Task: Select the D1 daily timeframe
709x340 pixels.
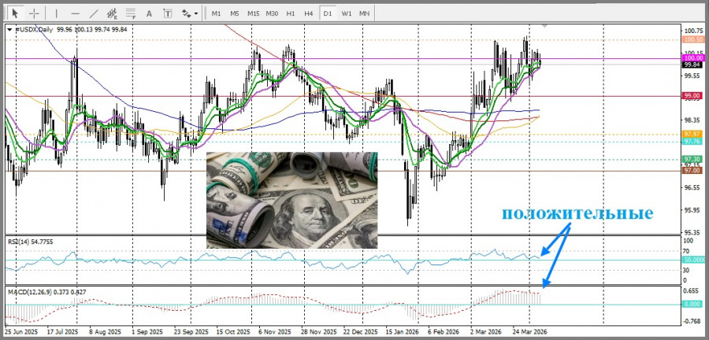Action: point(328,13)
